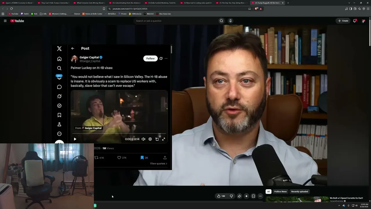The image size is (371, 209).
Task: Open the taskbar volume speaker icon
Action: click(357, 206)
